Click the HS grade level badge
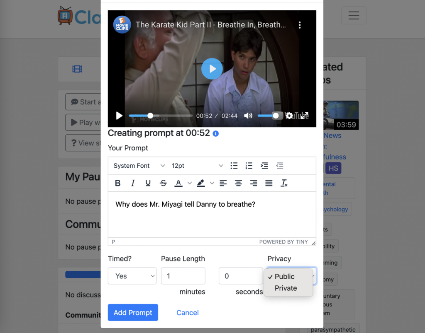The image size is (425, 333). click(333, 168)
